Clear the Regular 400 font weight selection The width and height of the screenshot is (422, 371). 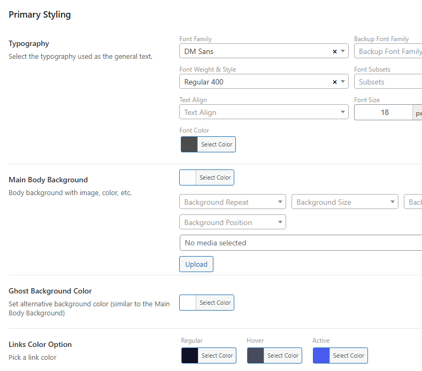pos(335,82)
